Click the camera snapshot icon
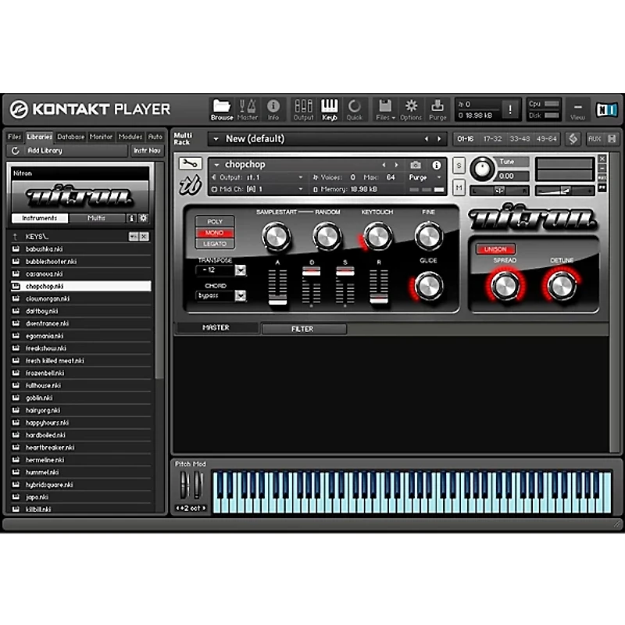625x625 pixels. (x=416, y=165)
